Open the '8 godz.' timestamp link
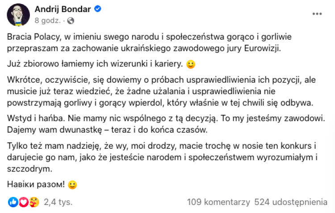 [48, 21]
